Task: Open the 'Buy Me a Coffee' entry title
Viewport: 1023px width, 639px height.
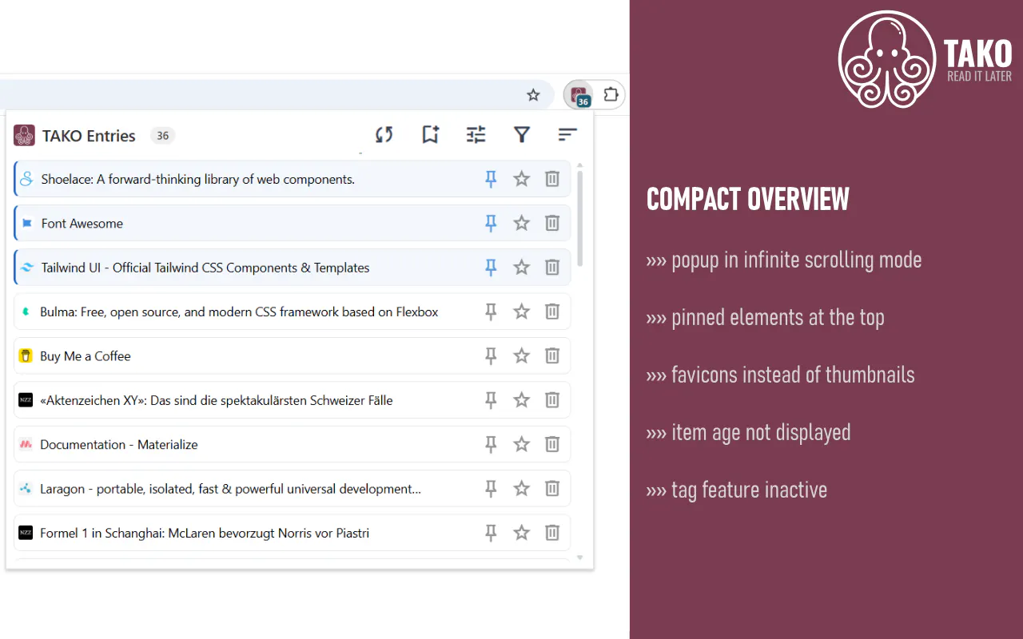Action: tap(86, 356)
